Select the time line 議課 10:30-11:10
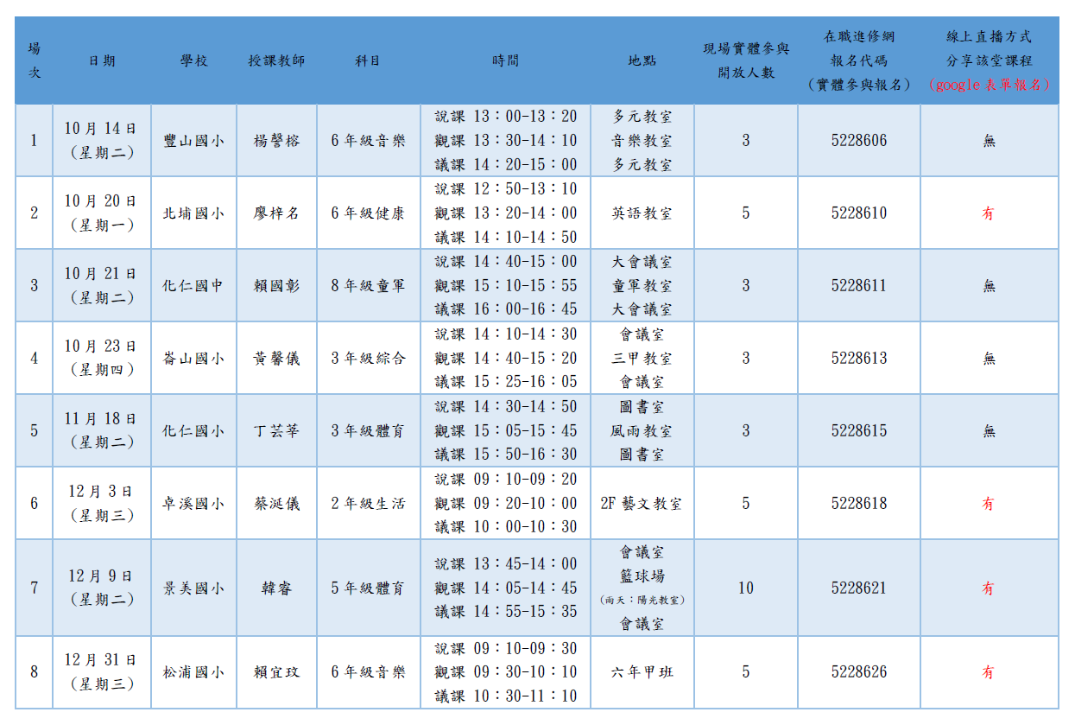The width and height of the screenshot is (1075, 725). tap(506, 696)
